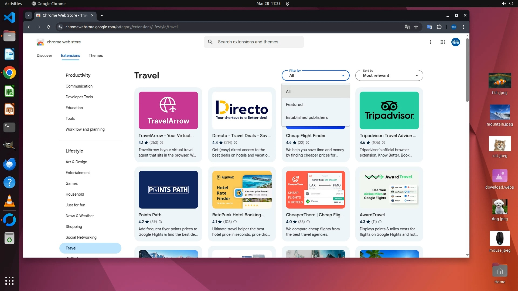Click rating info icon for TravelArrow

click(x=161, y=143)
